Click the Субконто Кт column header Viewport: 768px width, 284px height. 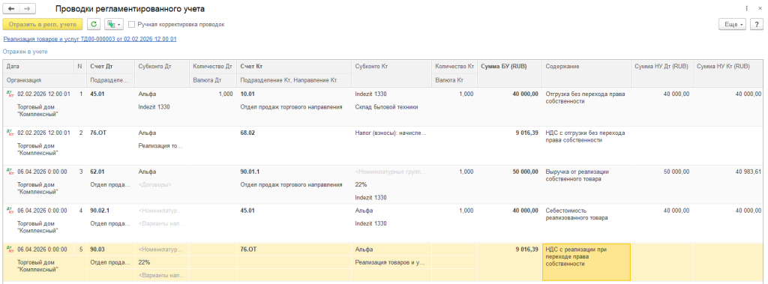point(391,67)
